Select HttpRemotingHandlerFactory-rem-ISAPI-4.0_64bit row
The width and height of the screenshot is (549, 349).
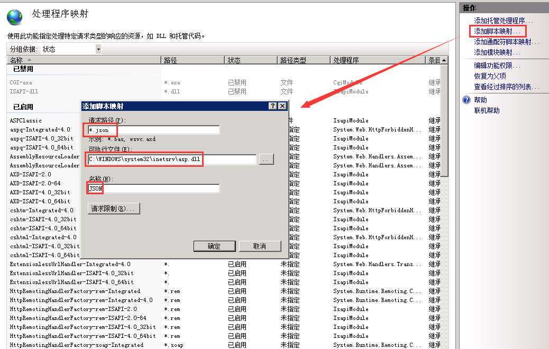pos(224,336)
